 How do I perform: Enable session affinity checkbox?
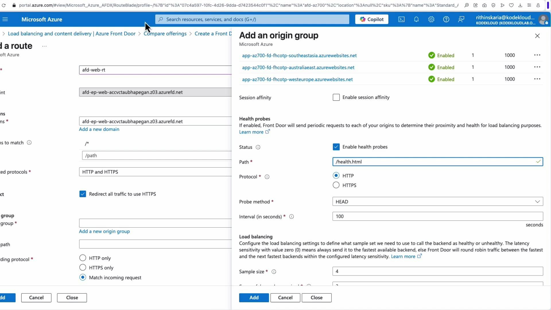coord(336,97)
